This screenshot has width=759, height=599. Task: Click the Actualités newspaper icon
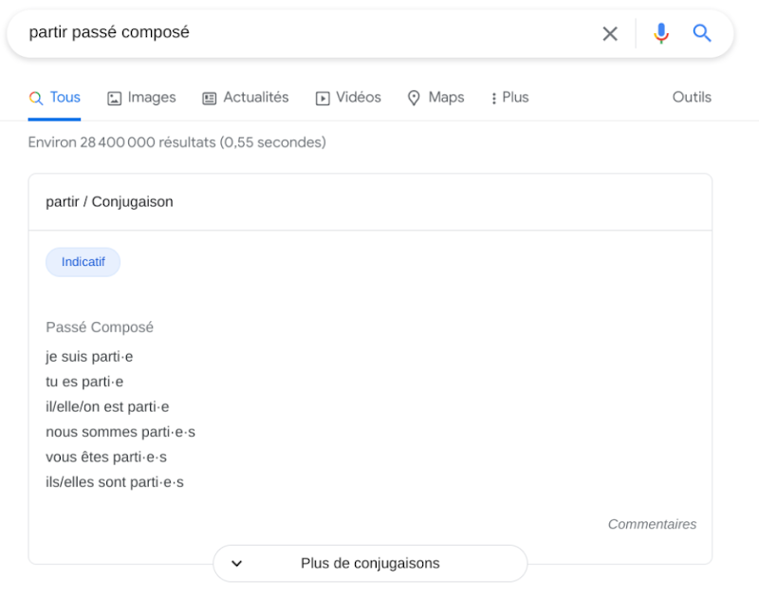click(x=208, y=97)
